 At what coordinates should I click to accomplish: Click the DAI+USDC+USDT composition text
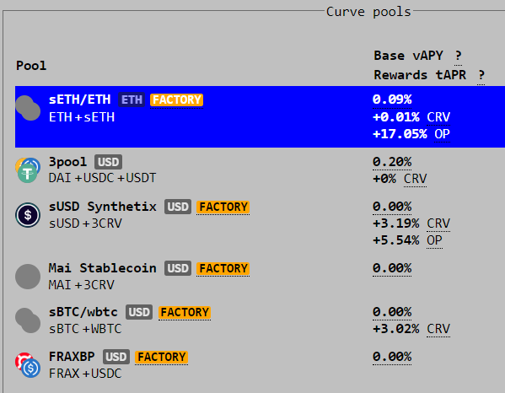click(x=102, y=178)
